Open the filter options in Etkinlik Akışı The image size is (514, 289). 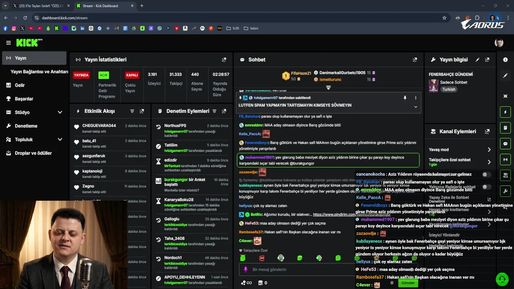coord(132,111)
